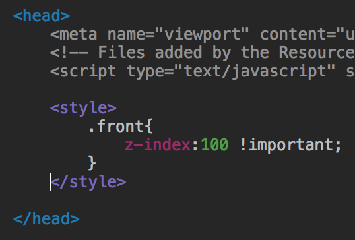Click the name attribute in meta
Image resolution: width=355 pixels, height=240 pixels.
click(126, 35)
